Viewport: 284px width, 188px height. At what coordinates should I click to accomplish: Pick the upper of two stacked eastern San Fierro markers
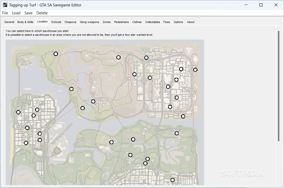pos(40,133)
